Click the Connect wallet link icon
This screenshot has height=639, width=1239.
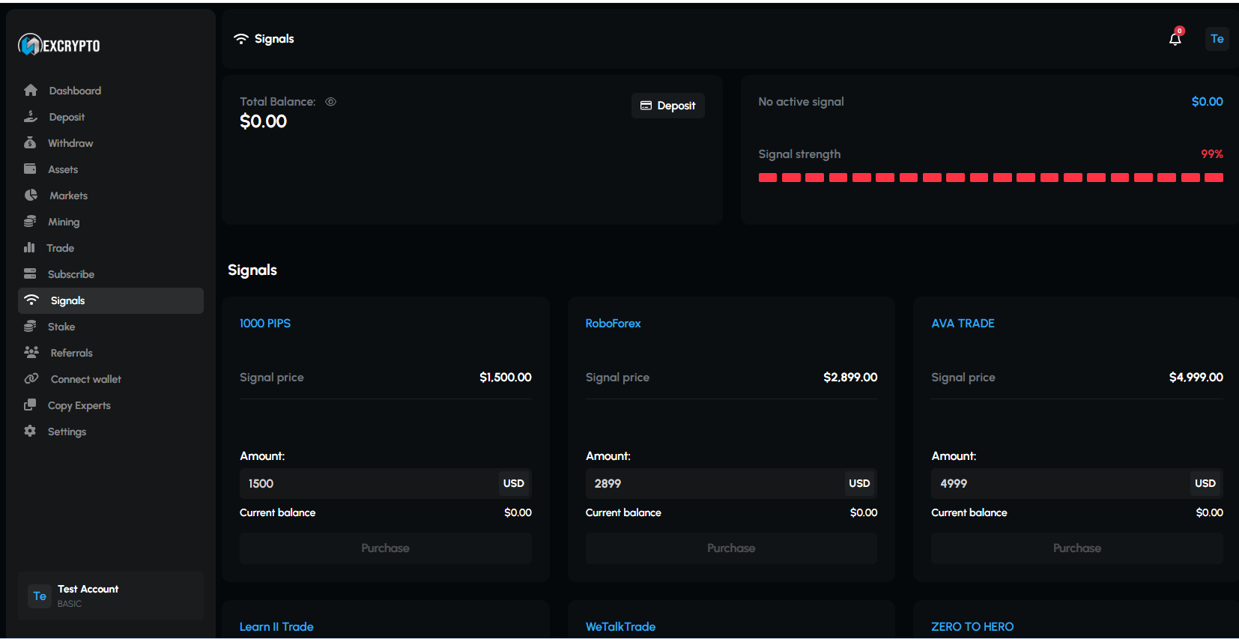pyautogui.click(x=31, y=378)
